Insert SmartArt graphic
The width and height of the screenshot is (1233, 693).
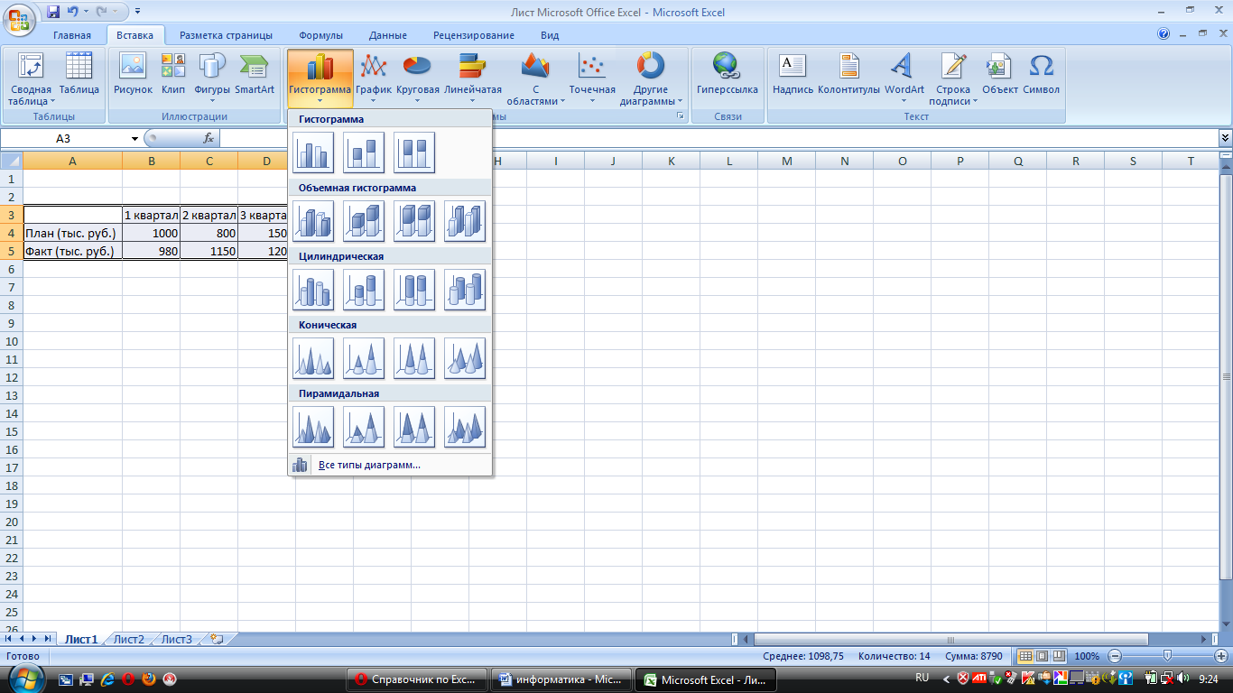tap(255, 75)
